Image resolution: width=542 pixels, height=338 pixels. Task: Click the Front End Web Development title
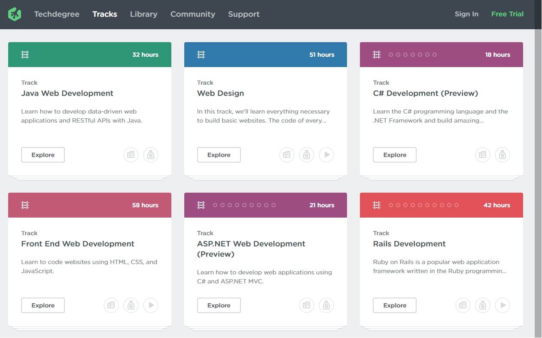[x=78, y=244]
